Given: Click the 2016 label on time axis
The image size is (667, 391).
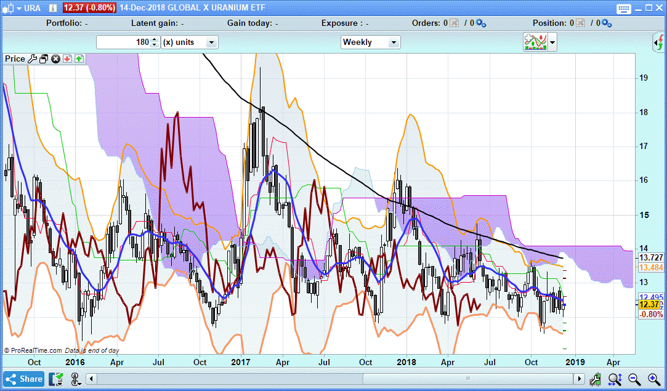Looking at the screenshot, I should point(75,362).
